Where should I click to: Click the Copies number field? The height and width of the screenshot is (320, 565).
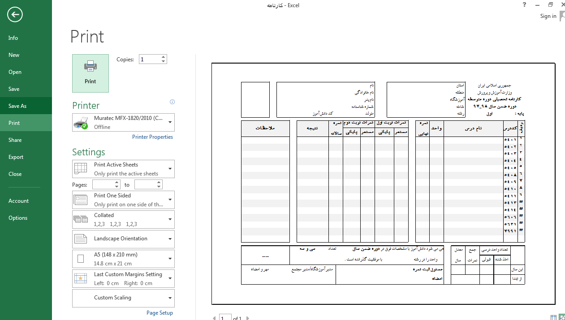coord(150,59)
